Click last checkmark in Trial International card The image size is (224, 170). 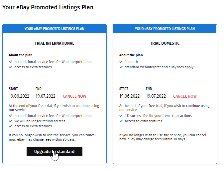coord(10,126)
